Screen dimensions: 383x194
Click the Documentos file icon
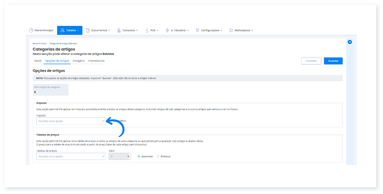[x=88, y=30]
